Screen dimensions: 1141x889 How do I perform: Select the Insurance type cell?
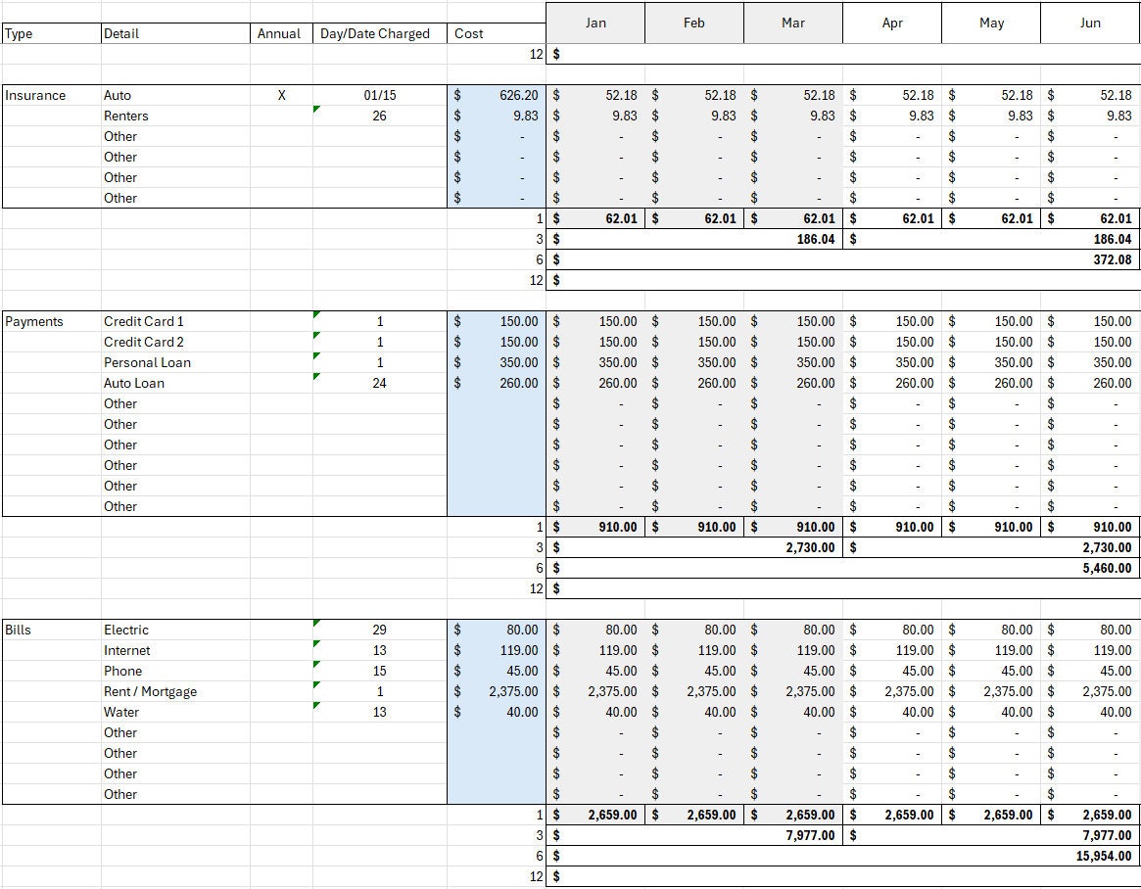click(x=52, y=95)
